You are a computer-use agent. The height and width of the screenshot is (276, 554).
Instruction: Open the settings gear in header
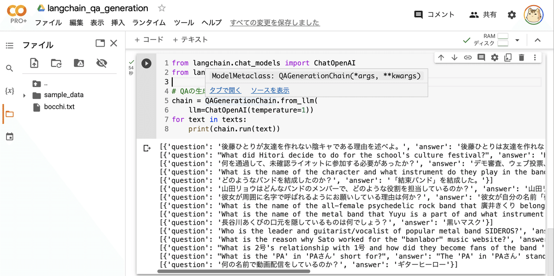click(x=512, y=15)
